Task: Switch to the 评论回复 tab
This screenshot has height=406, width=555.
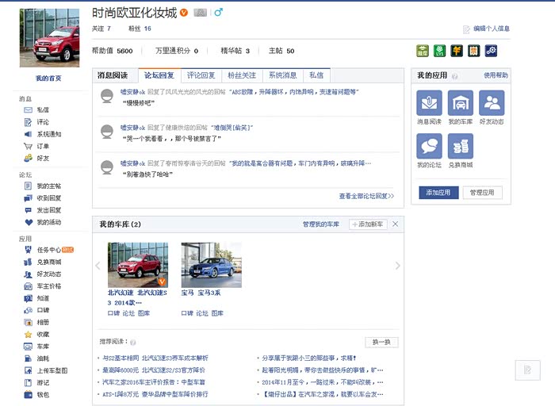Action: (x=201, y=75)
